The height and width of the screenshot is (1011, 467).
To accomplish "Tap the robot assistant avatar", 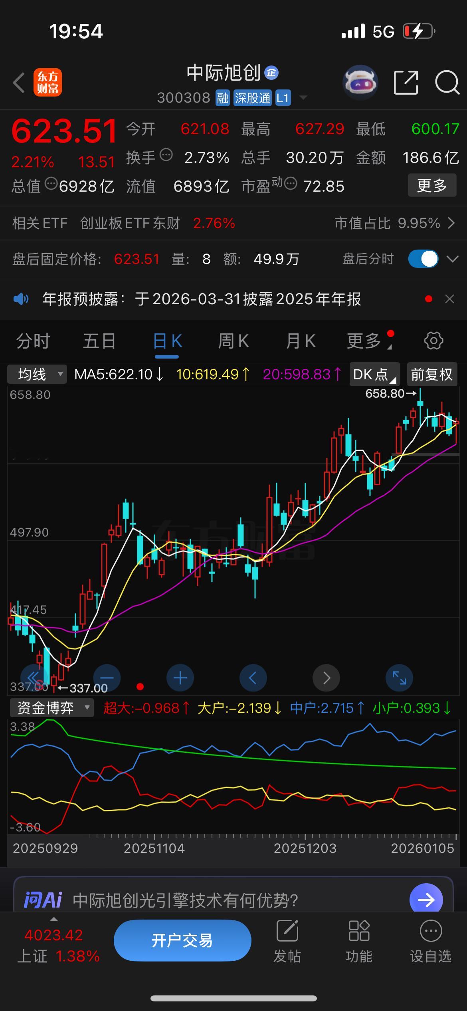I will pyautogui.click(x=360, y=82).
